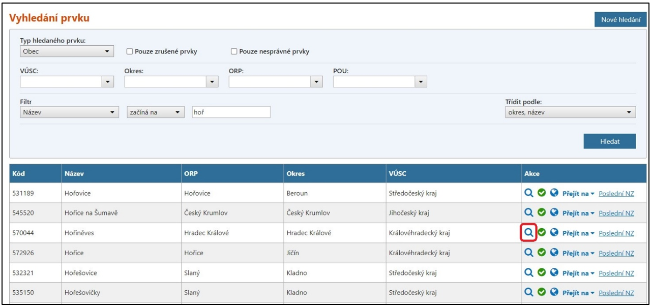Tick the Pouze nesprávné prvky checkbox
The height and width of the screenshot is (307, 651).
pyautogui.click(x=234, y=51)
